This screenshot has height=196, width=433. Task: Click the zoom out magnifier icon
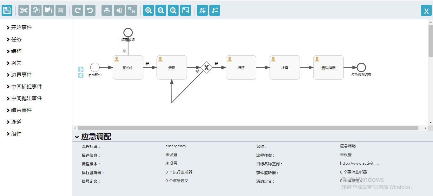pos(161,10)
